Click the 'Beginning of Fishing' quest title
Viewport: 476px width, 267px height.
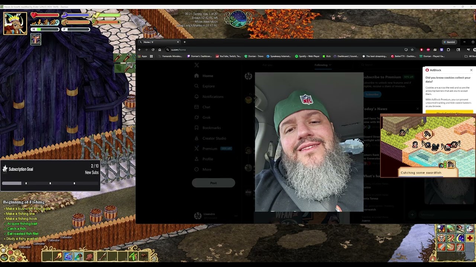point(24,202)
